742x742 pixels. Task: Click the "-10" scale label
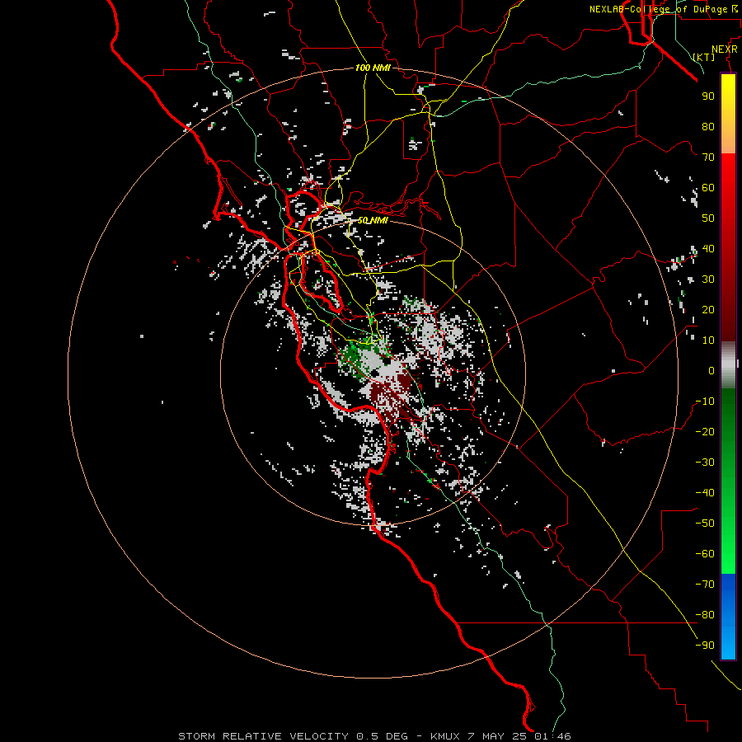705,402
